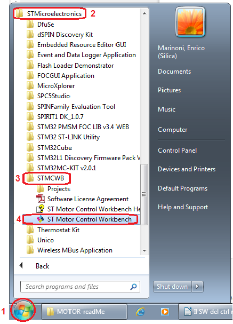Viewport: 233px width, 324px height.
Task: Open Pictures library link
Action: 169,90
